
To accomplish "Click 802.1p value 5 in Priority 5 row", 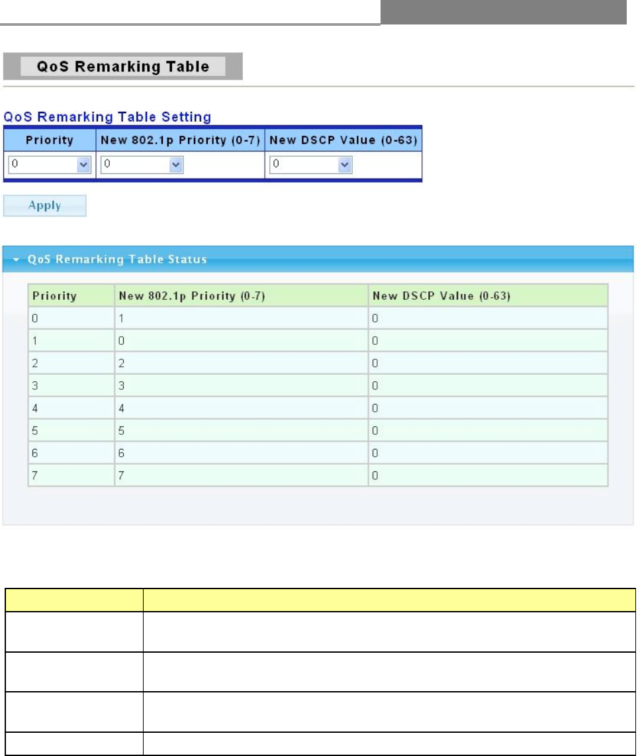I will [242, 430].
